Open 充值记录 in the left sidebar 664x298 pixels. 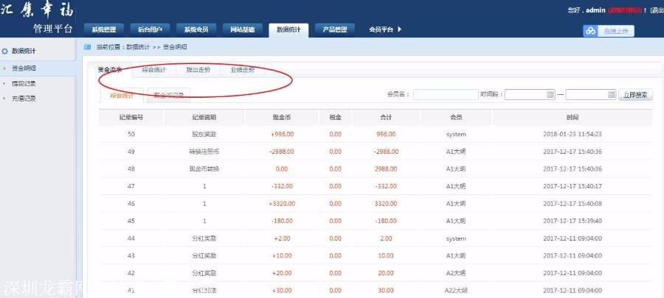pyautogui.click(x=23, y=98)
